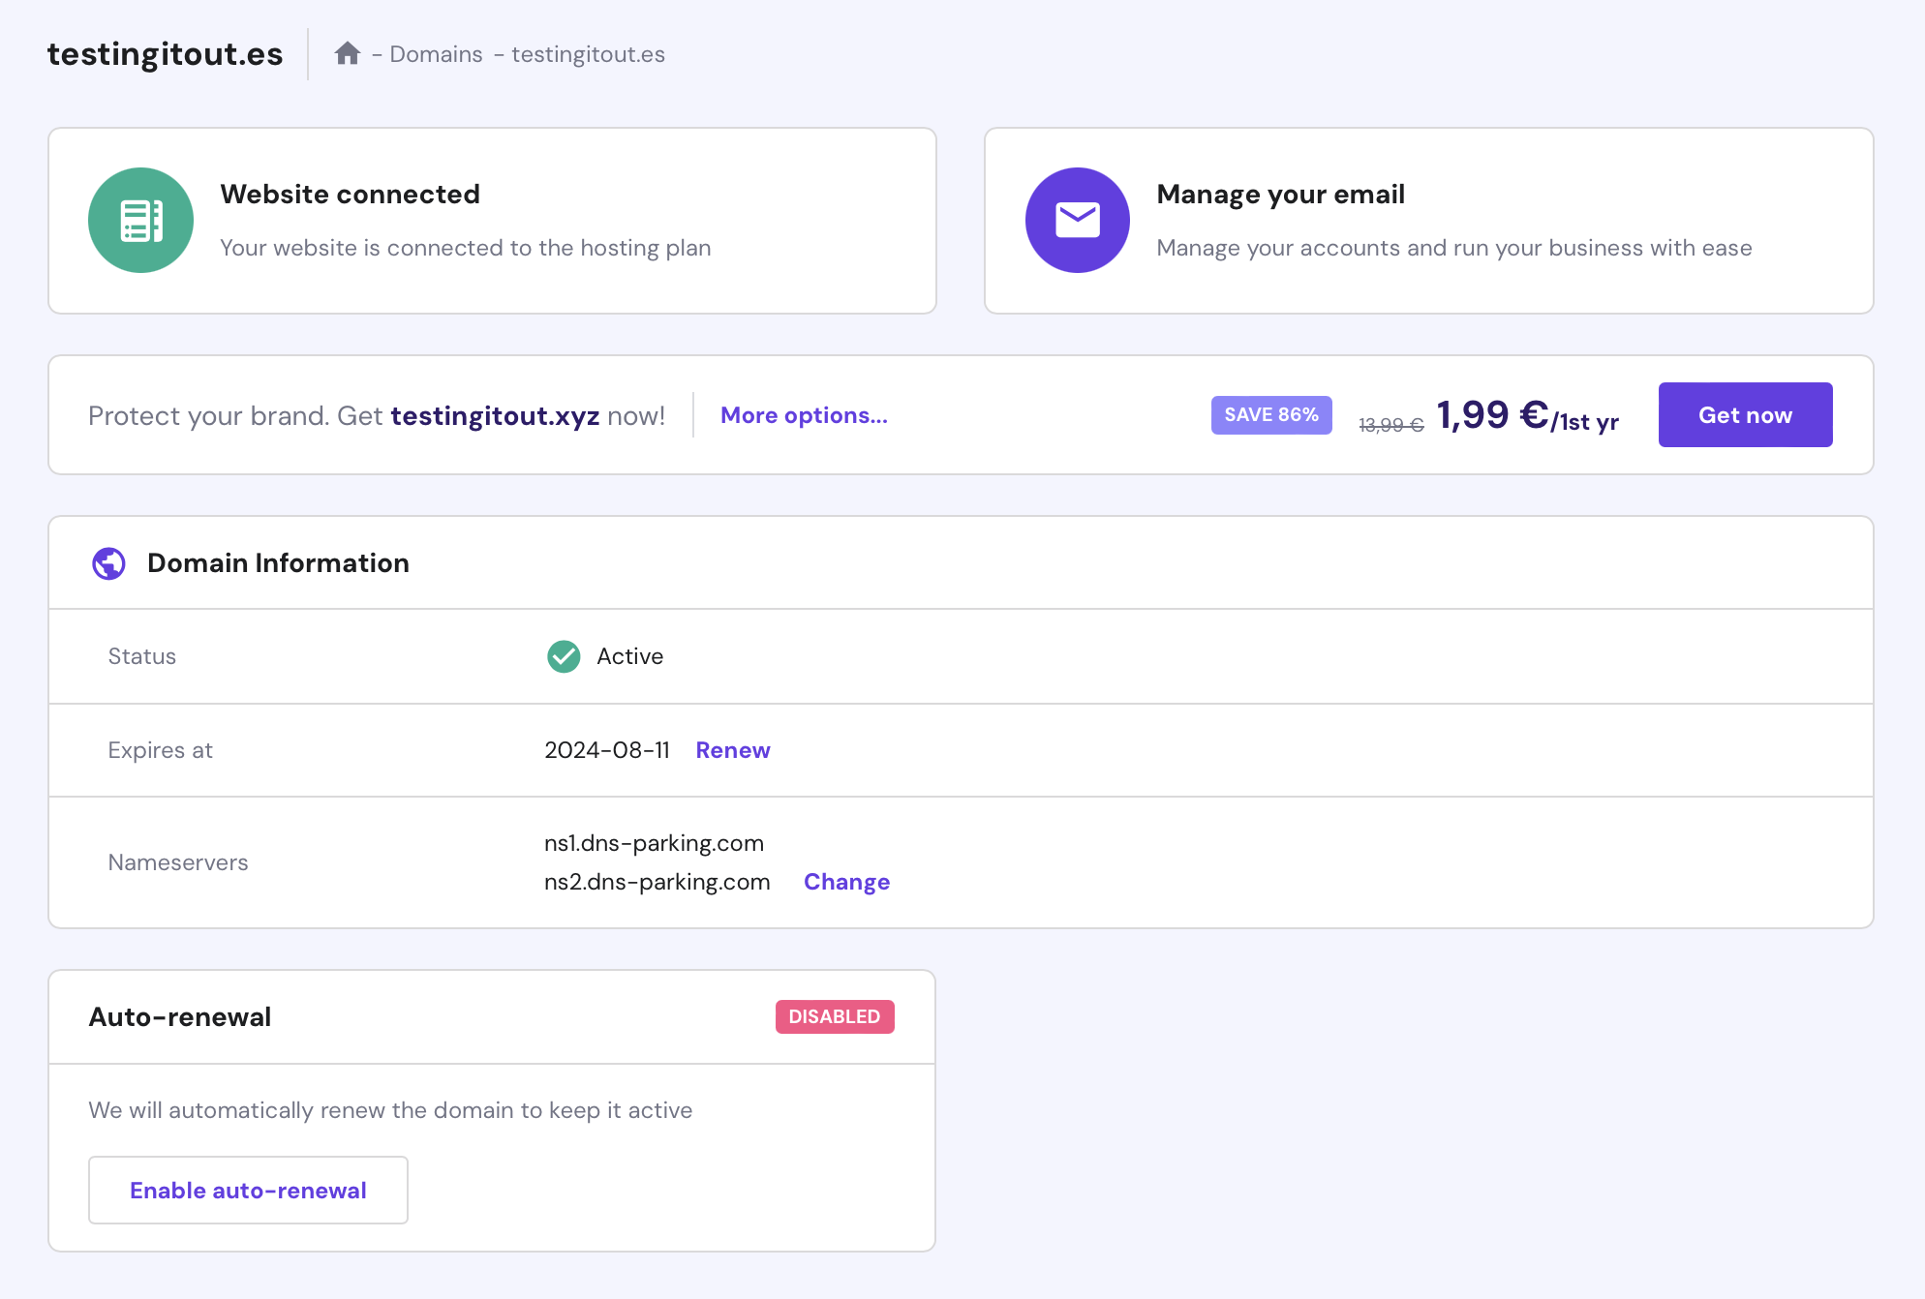Click the DISABLED auto-renewal badge
Image resolution: width=1925 pixels, height=1299 pixels.
(x=834, y=1016)
